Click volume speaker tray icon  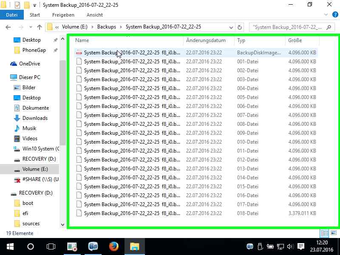click(290, 246)
